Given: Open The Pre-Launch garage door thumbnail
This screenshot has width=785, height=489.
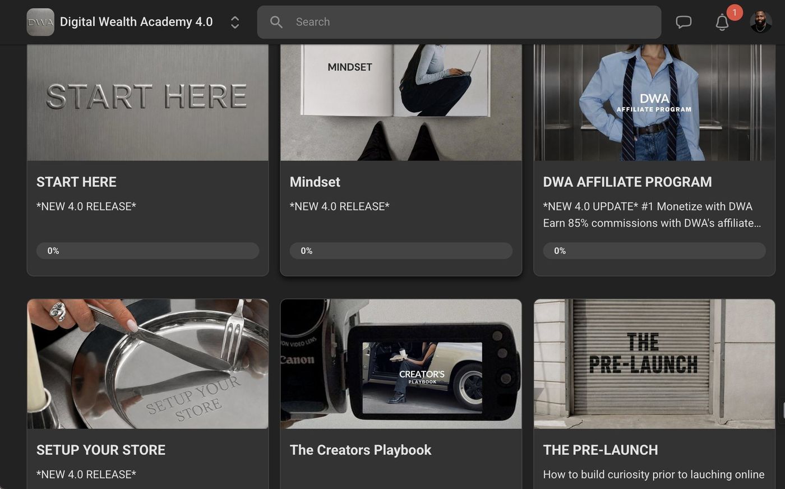Looking at the screenshot, I should [x=654, y=364].
